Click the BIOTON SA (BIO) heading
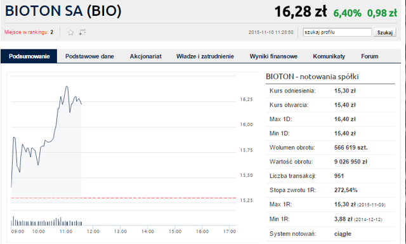The height and width of the screenshot is (244, 406). [63, 11]
